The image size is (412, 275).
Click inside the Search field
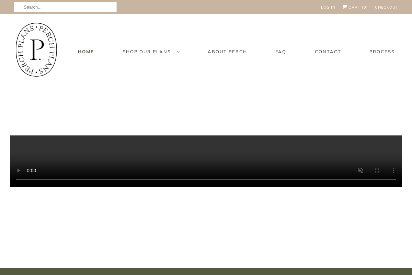65,7
